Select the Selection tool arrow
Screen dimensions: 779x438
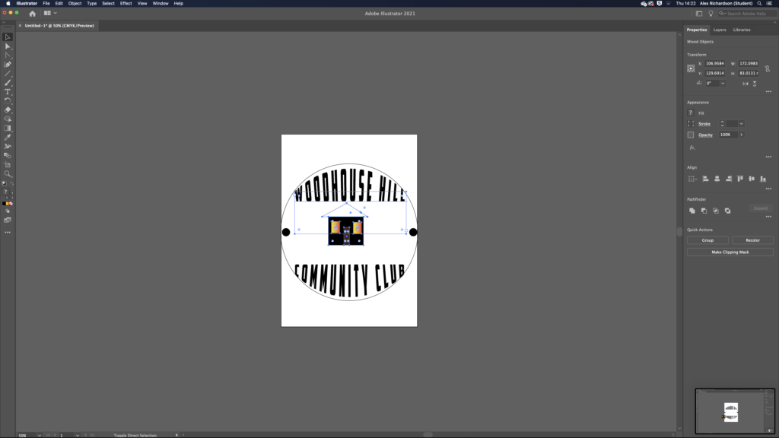[x=8, y=37]
